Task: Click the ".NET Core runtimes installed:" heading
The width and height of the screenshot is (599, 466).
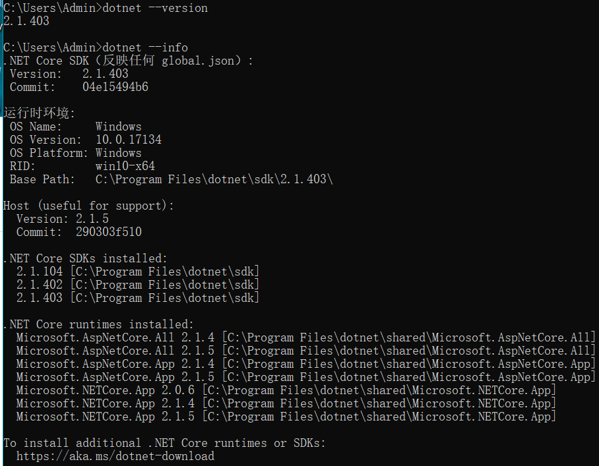Action: coord(99,324)
